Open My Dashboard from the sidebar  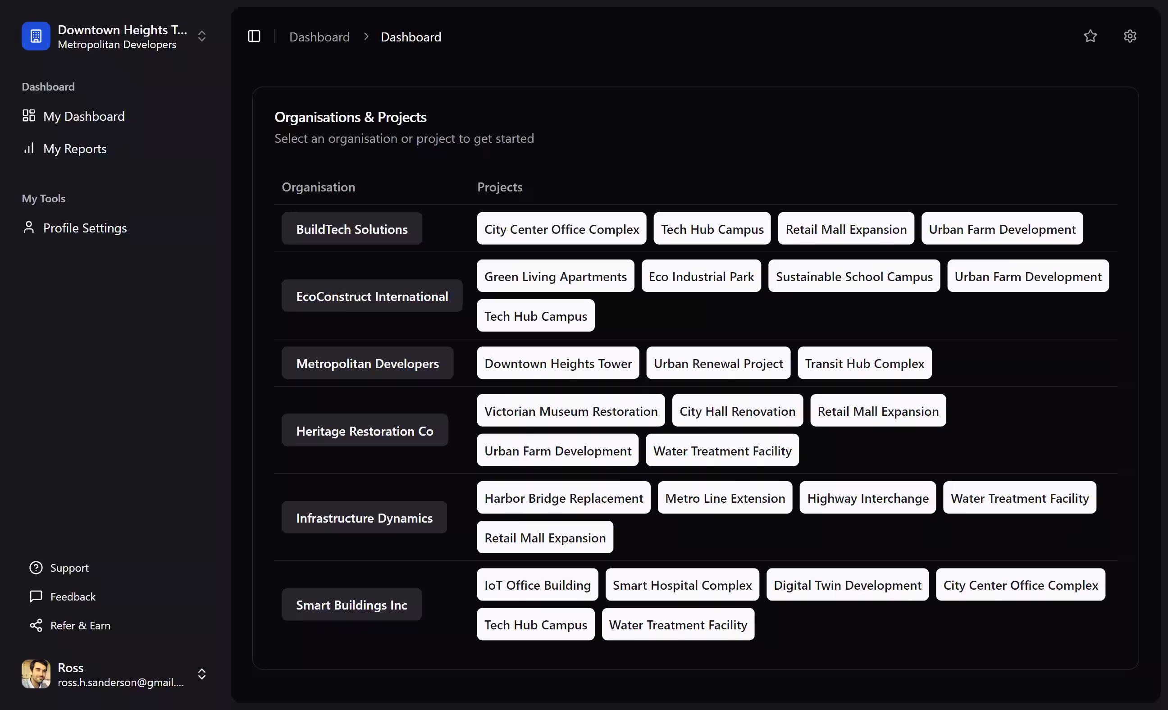click(x=84, y=116)
